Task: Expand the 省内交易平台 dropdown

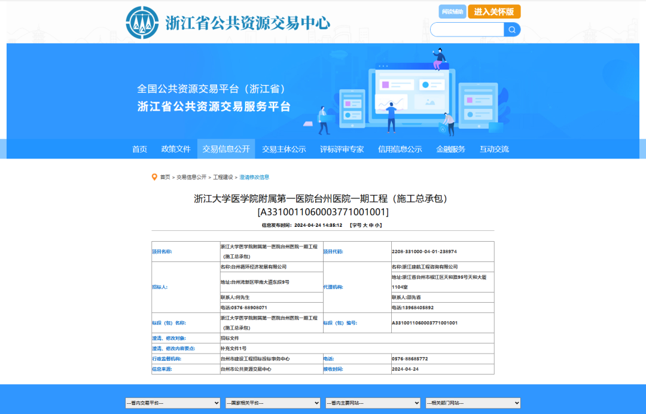Action: [x=172, y=403]
